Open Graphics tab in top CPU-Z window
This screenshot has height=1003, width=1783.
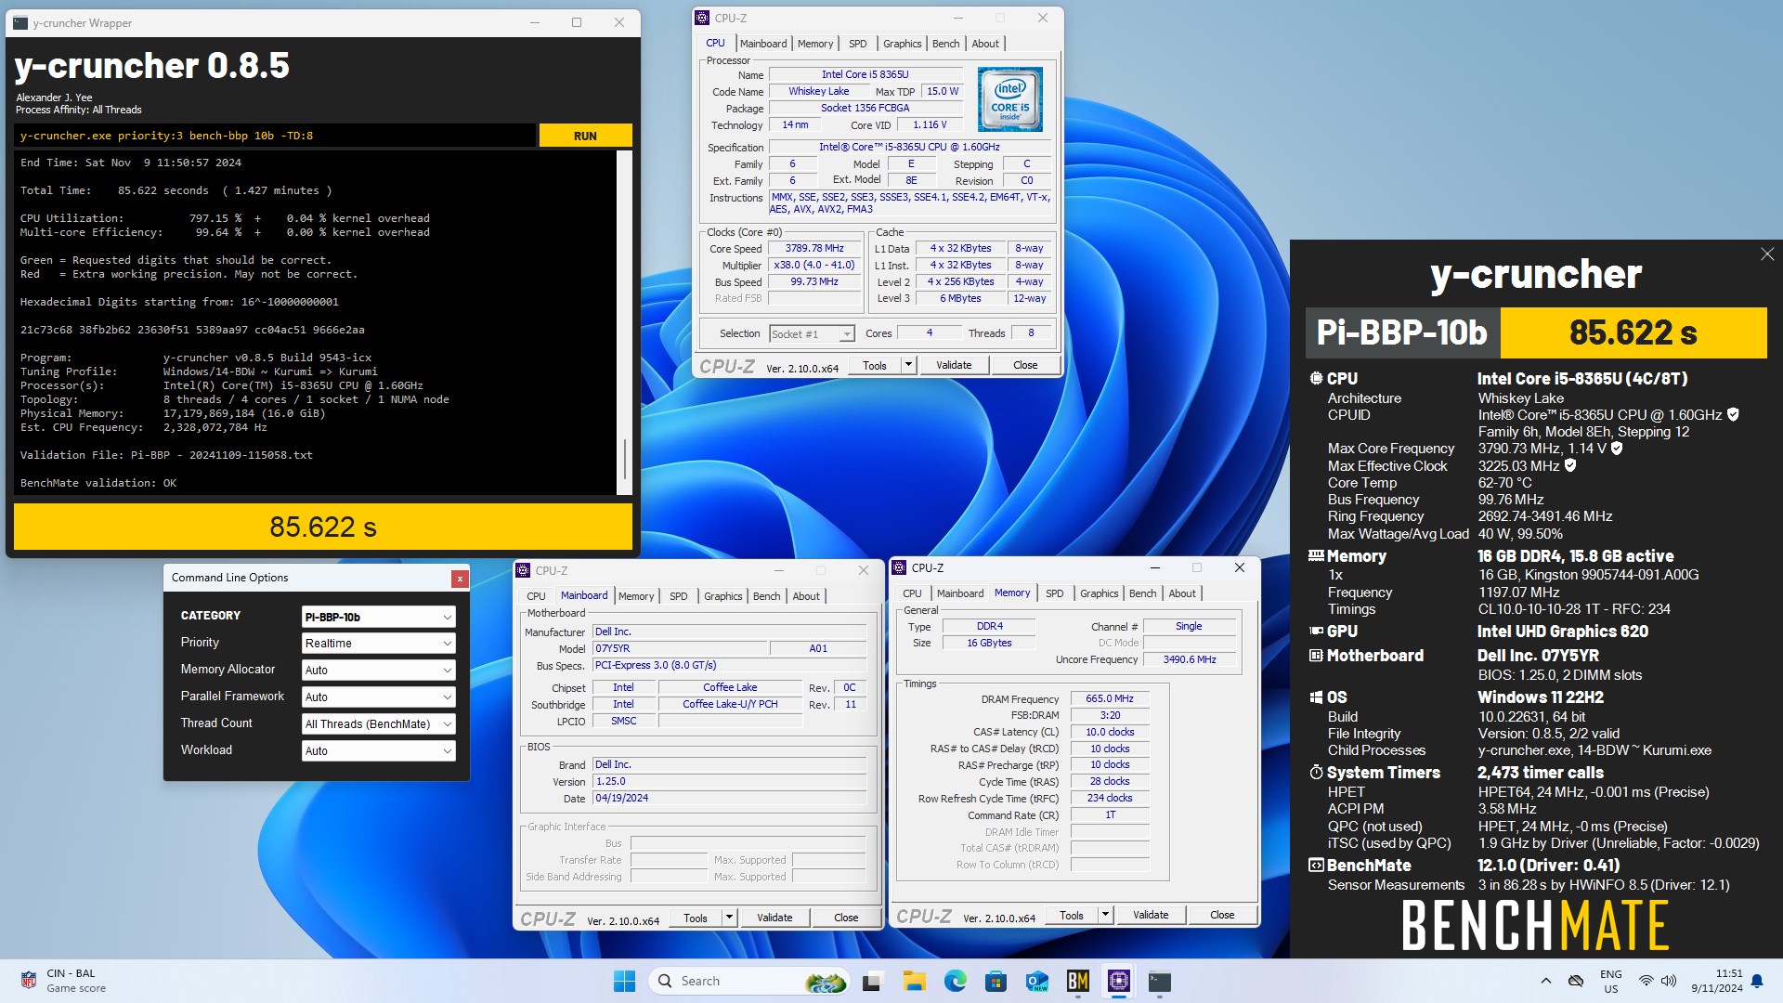tap(902, 44)
